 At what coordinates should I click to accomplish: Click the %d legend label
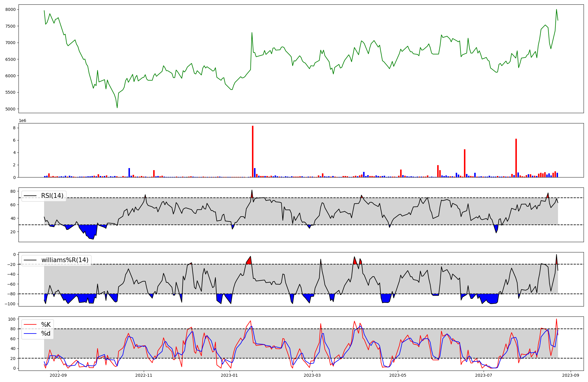(x=46, y=334)
